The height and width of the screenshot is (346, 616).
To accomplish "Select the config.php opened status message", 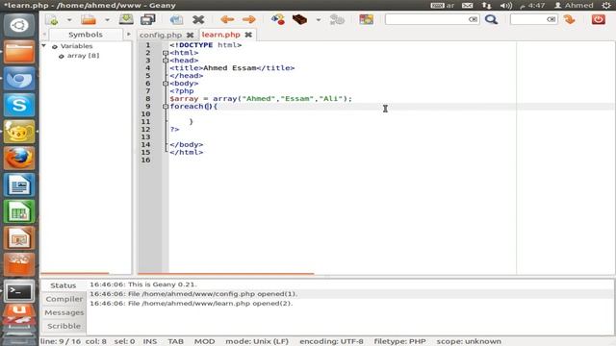I will click(193, 294).
